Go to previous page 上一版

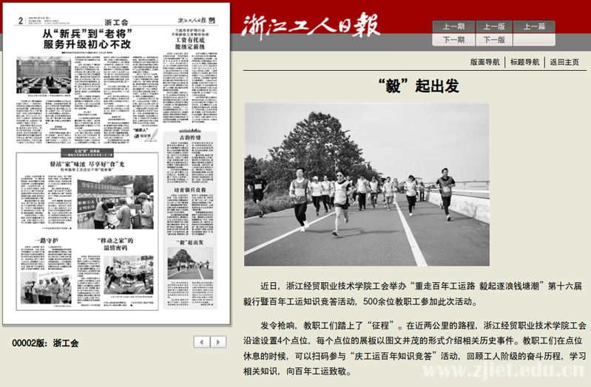click(493, 27)
